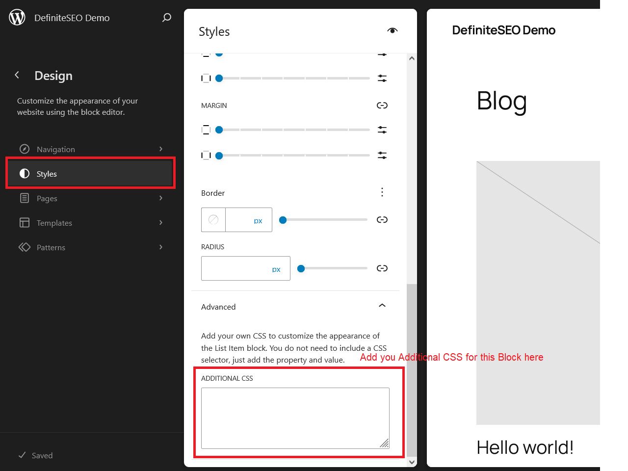Screen dimensions: 628x471
Task: Toggle the style book eye icon
Action: point(392,30)
